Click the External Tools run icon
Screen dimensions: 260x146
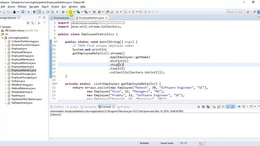(x=86, y=12)
